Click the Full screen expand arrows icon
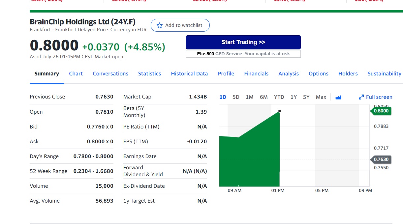Viewport: 403px width, 224px height. (361, 97)
